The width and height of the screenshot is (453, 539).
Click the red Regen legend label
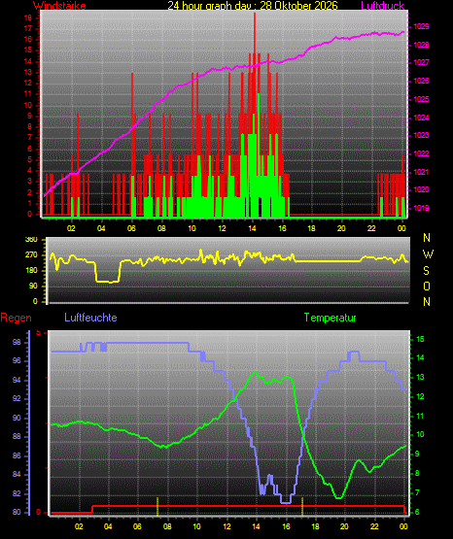(16, 318)
